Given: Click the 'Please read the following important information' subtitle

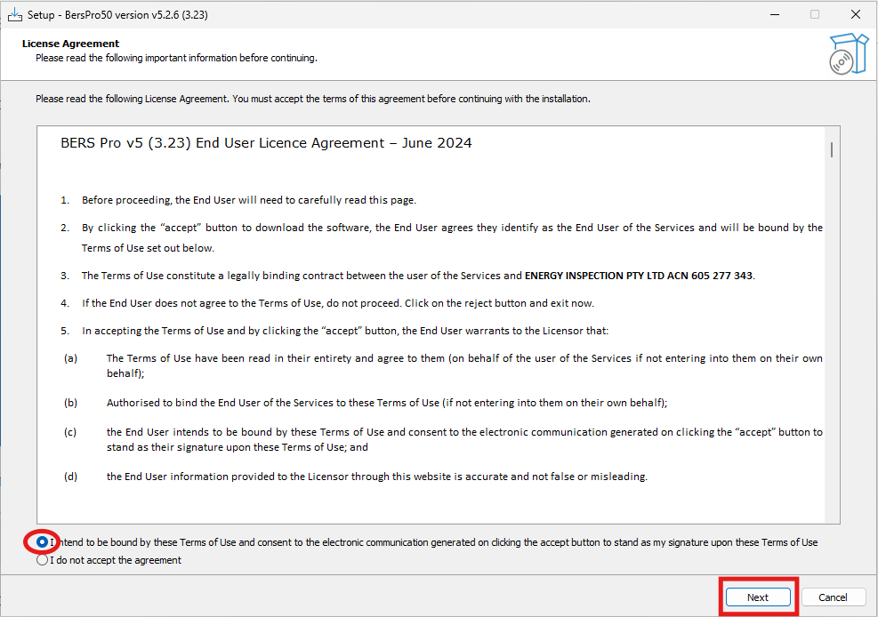Looking at the screenshot, I should (x=176, y=58).
